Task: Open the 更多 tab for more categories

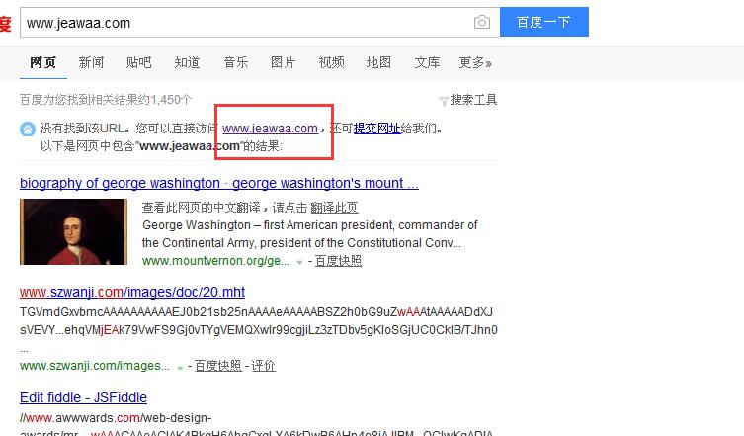Action: pos(475,63)
